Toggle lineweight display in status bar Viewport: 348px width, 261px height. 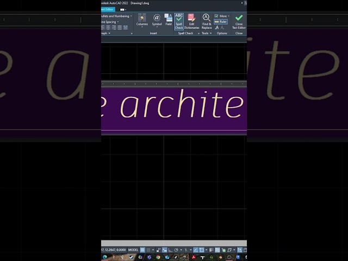point(212,250)
